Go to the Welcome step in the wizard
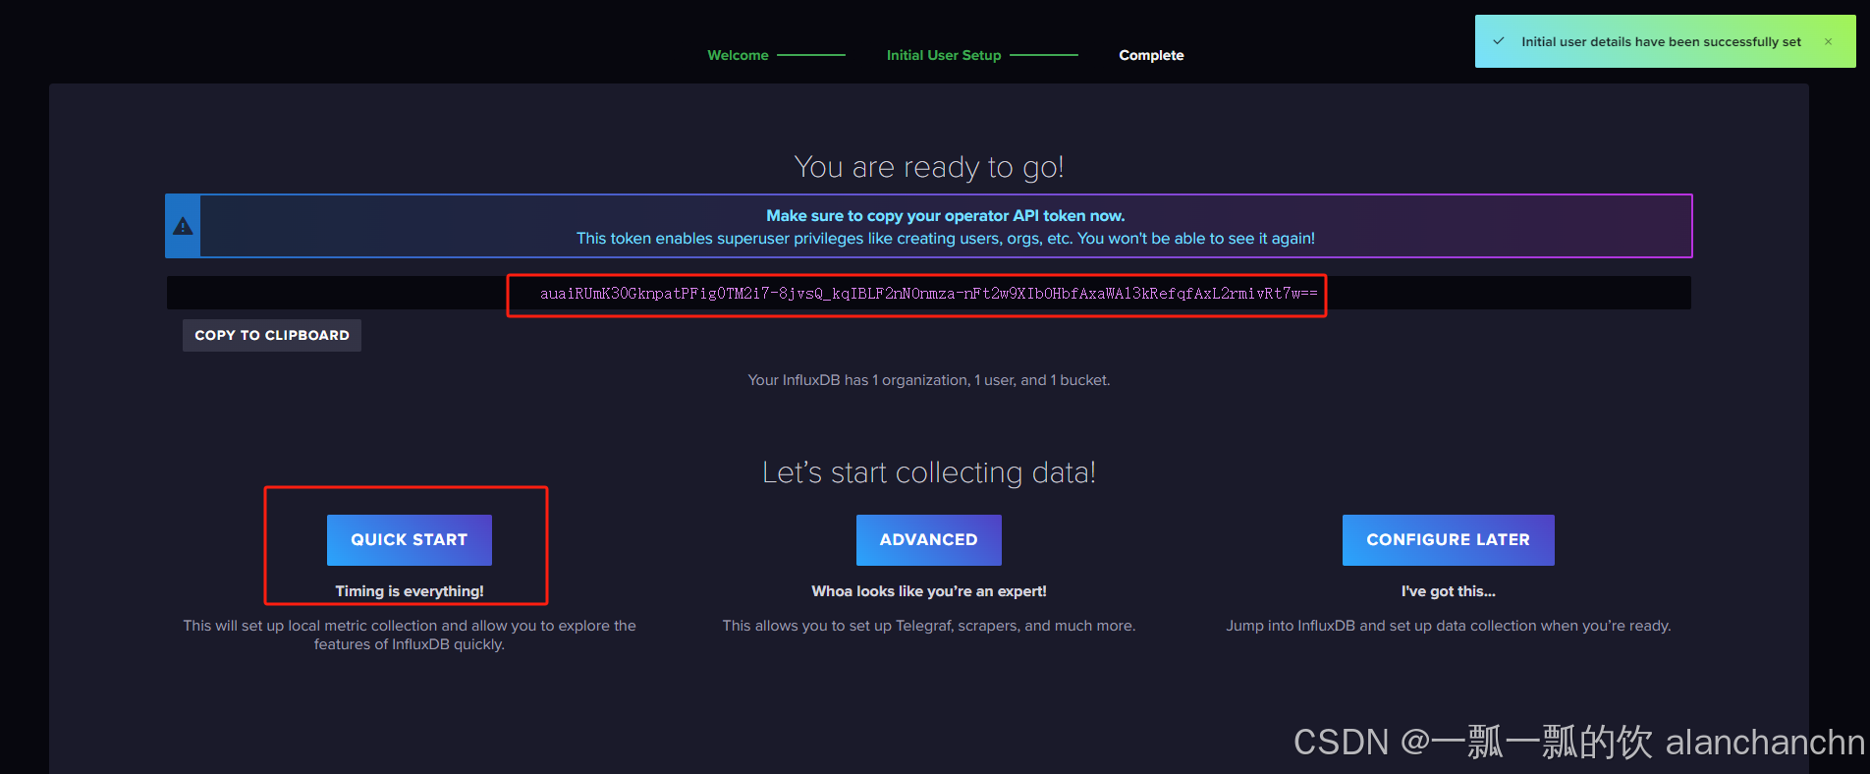 click(738, 55)
